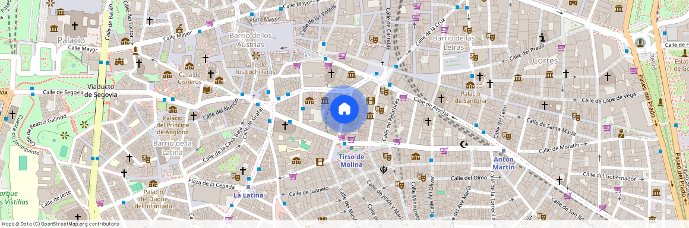Click the Casa de Cisneros label
This screenshot has width=689, height=228.
190,78
